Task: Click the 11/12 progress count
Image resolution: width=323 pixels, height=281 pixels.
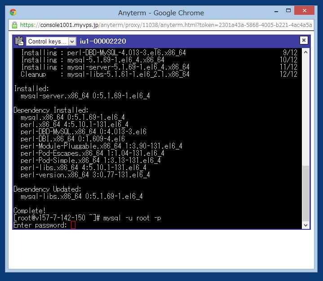Action: pos(288,67)
